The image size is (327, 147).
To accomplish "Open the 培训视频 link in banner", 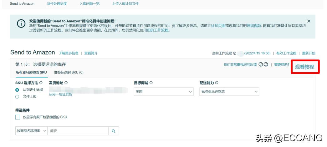I will [254, 26].
